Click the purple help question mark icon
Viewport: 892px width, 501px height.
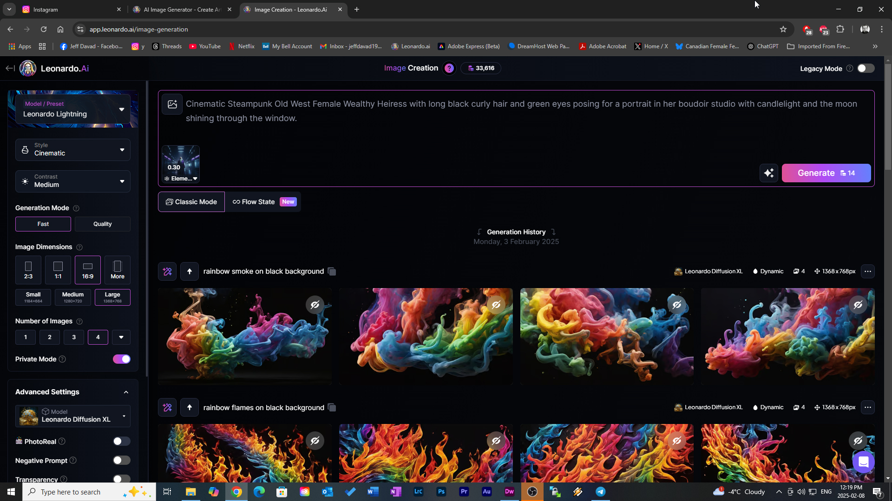point(449,68)
